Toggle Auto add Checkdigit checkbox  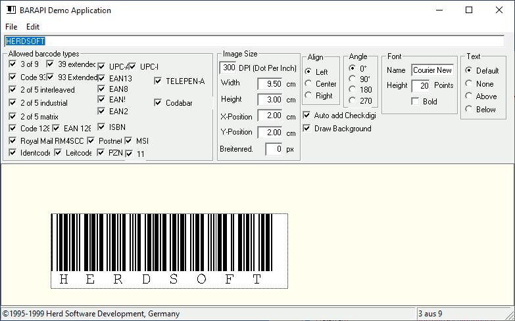pos(307,115)
